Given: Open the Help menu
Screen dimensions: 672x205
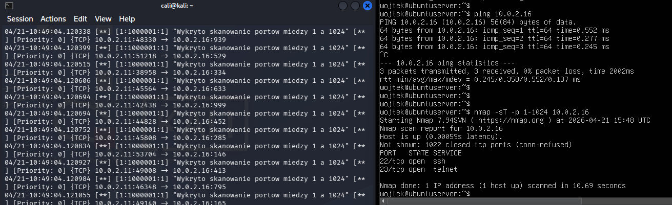Looking at the screenshot, I should [127, 18].
